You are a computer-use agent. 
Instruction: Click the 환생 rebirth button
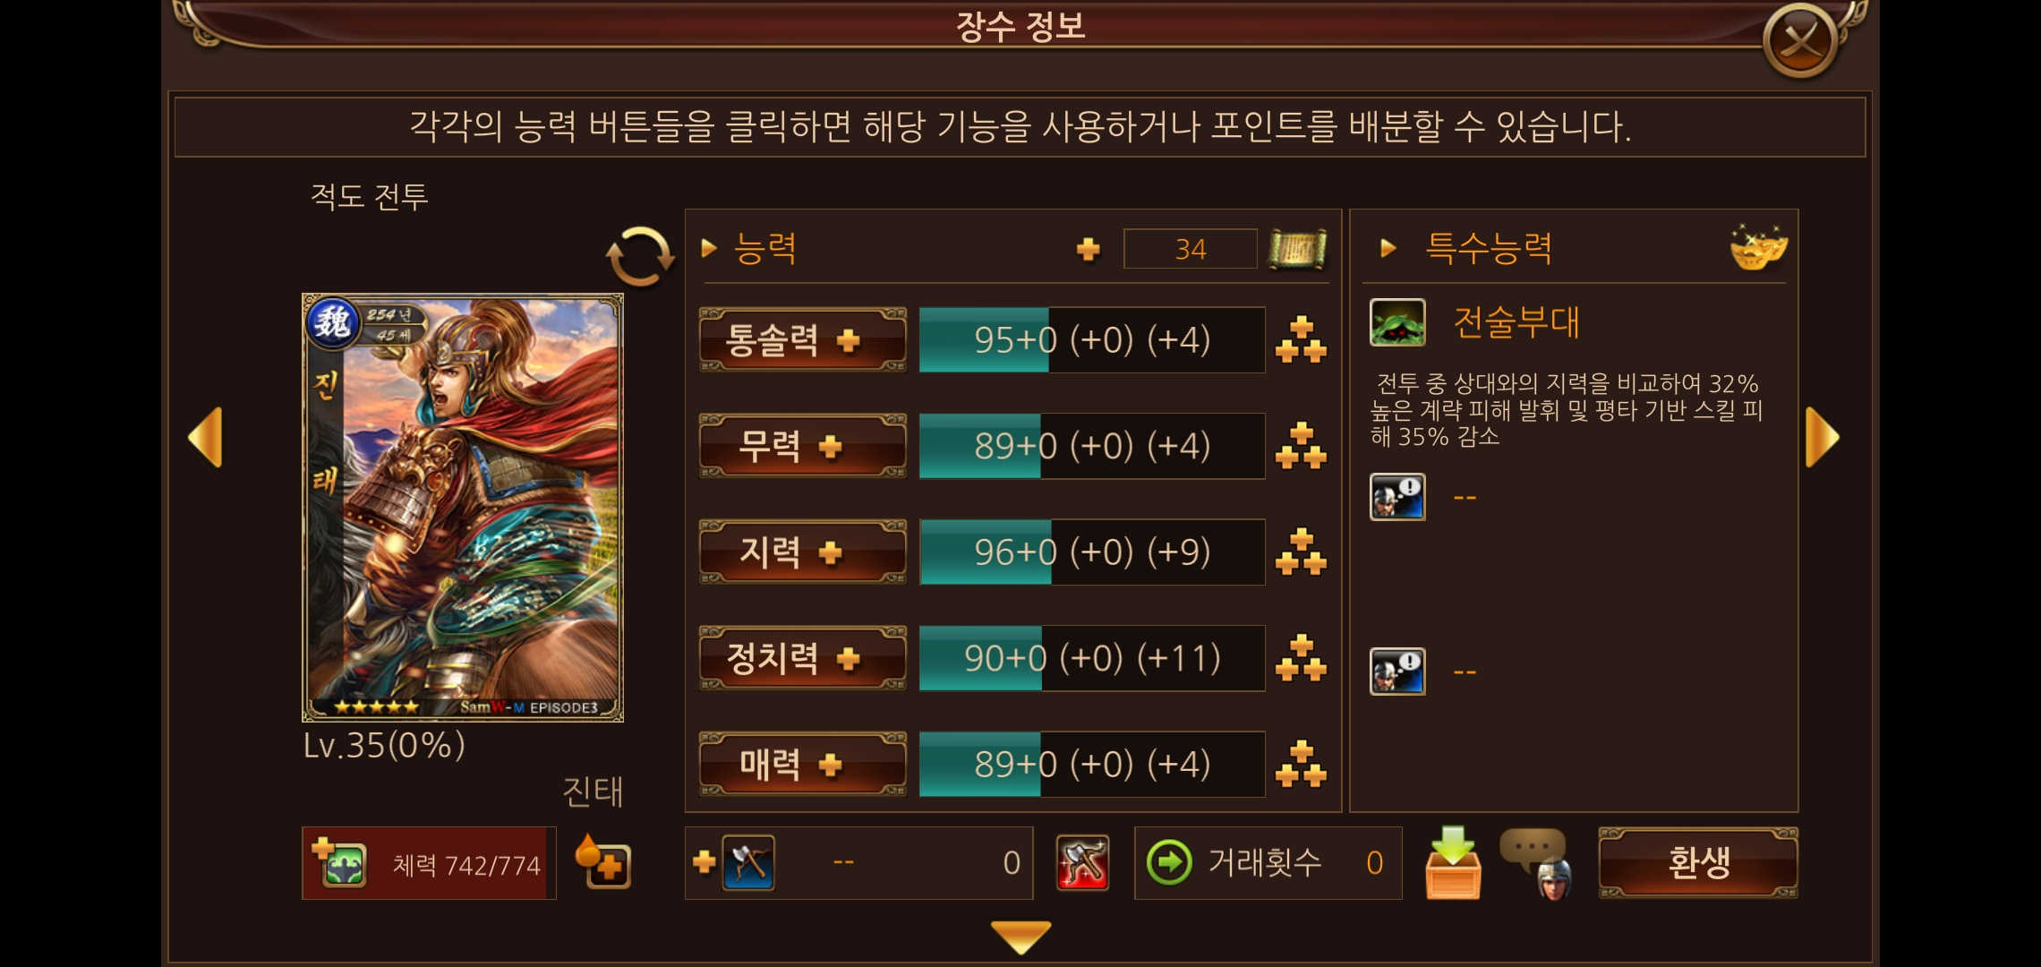pyautogui.click(x=1698, y=863)
